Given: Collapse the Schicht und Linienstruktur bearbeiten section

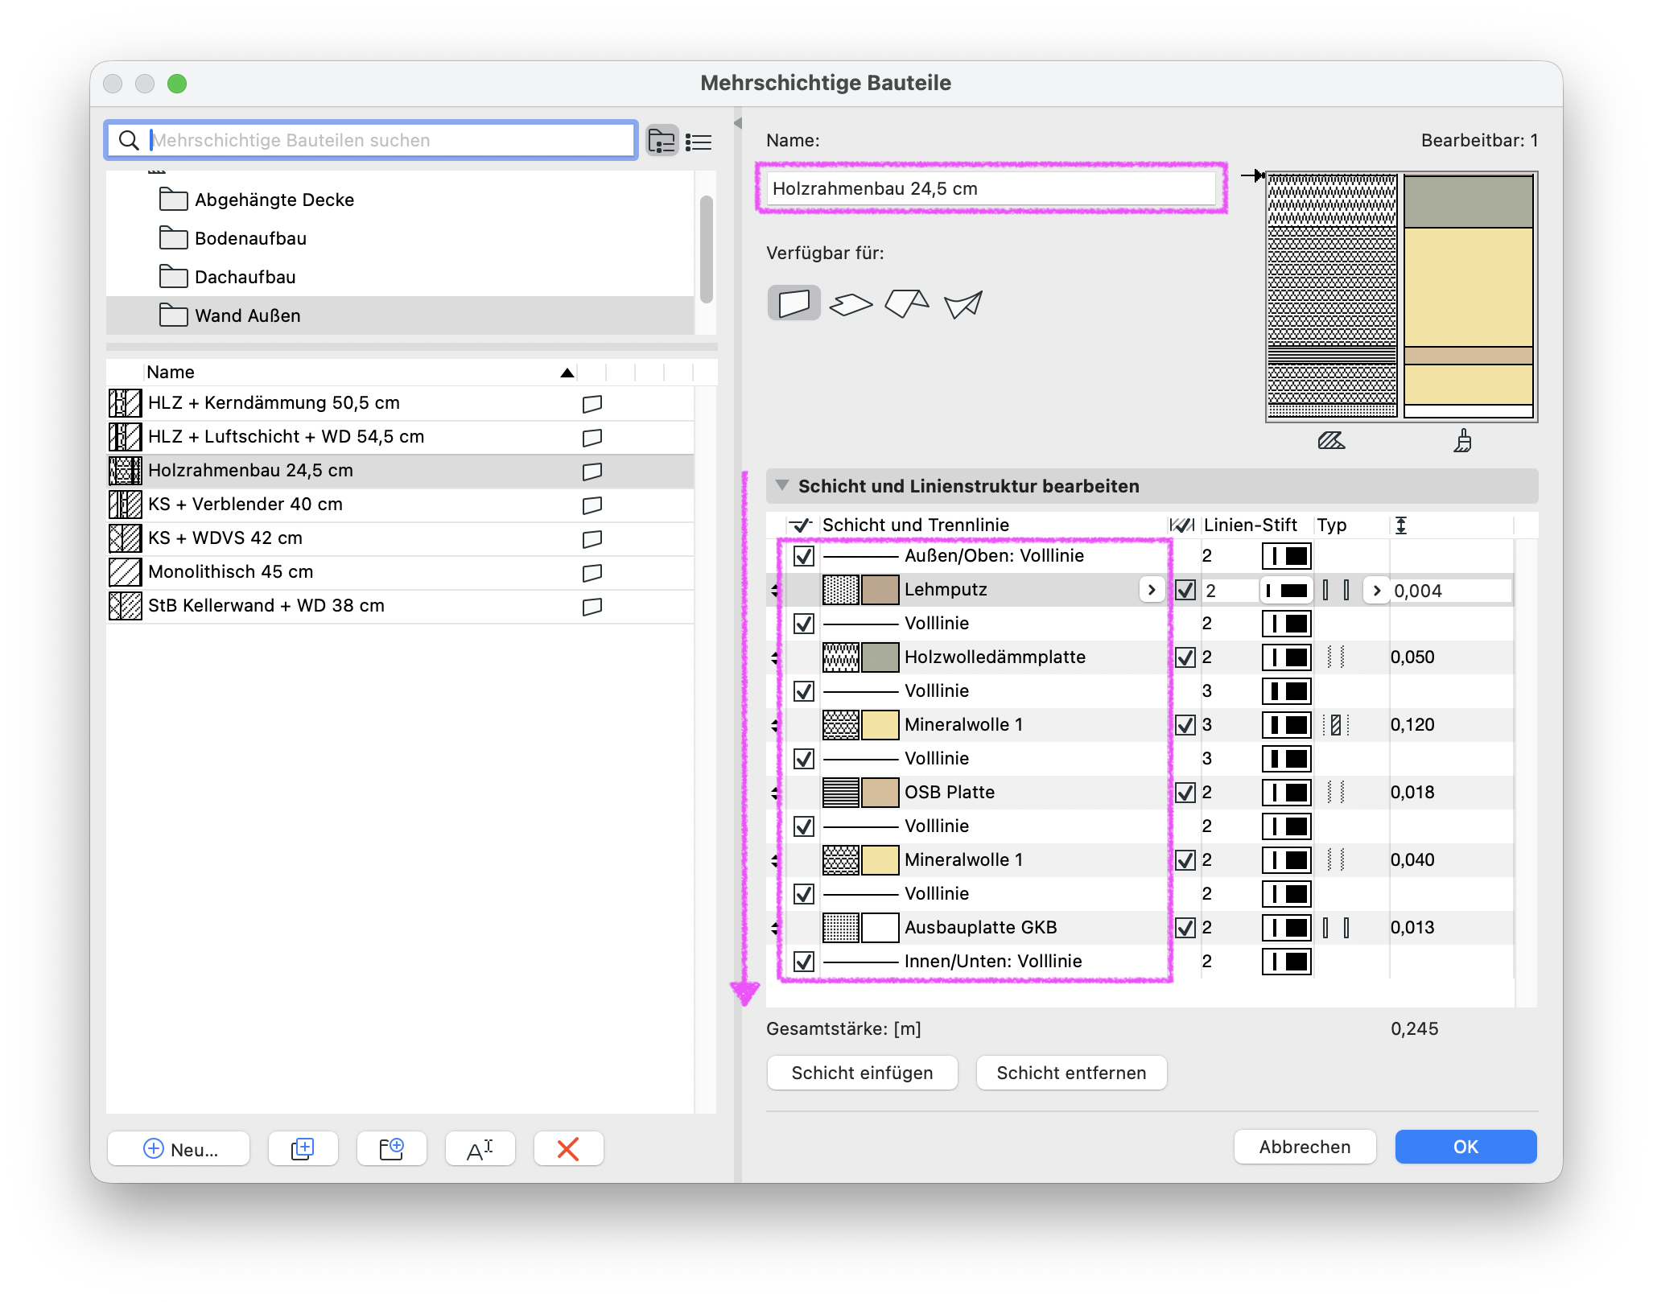Looking at the screenshot, I should (781, 485).
